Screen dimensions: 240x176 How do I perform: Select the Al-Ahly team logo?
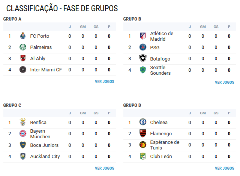click(x=23, y=58)
